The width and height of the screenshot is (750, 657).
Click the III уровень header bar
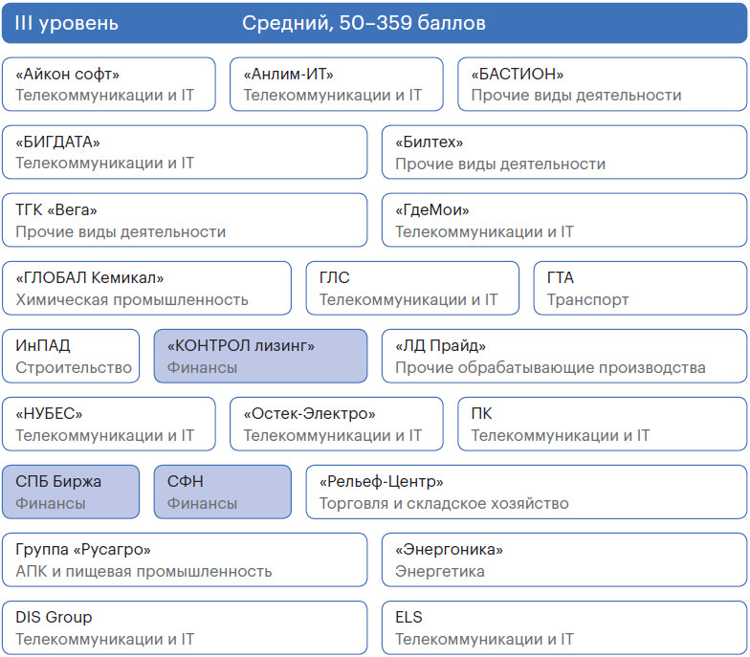point(374,23)
